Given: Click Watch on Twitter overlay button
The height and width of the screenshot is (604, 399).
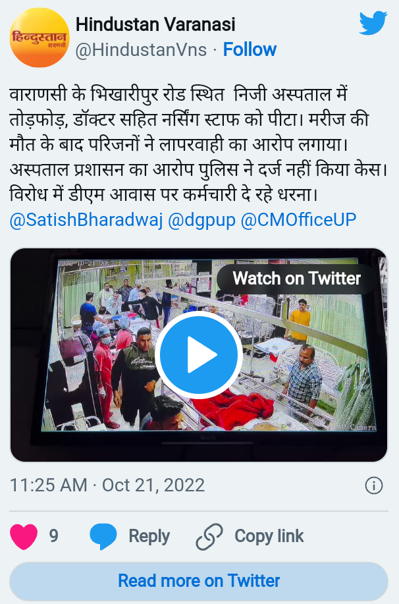Looking at the screenshot, I should pyautogui.click(x=296, y=279).
